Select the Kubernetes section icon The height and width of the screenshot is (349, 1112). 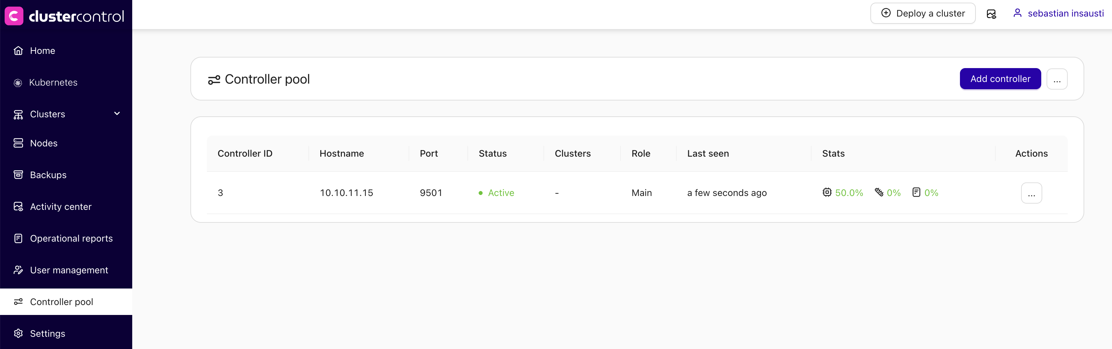click(18, 82)
